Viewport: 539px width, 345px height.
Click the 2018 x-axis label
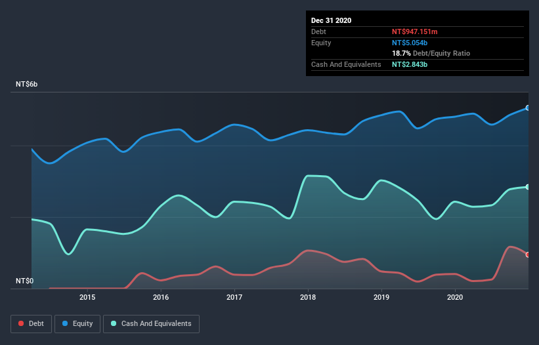tap(308, 297)
